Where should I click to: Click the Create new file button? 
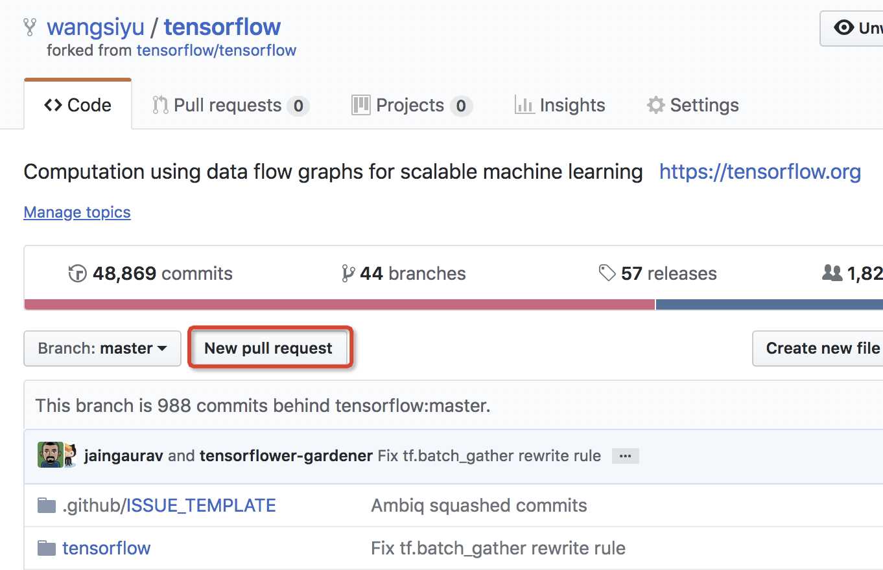[818, 348]
